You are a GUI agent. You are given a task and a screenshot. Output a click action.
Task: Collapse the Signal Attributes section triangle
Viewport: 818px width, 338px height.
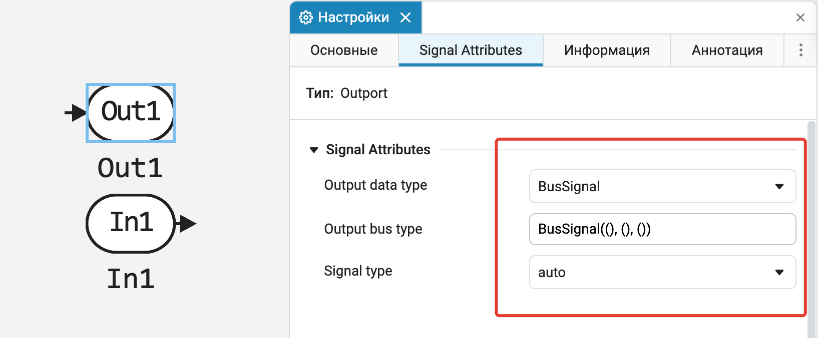314,150
